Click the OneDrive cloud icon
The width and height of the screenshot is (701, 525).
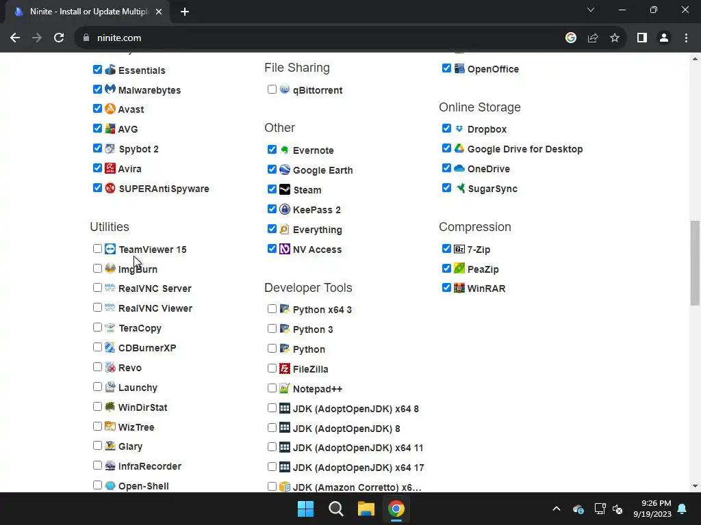click(459, 168)
